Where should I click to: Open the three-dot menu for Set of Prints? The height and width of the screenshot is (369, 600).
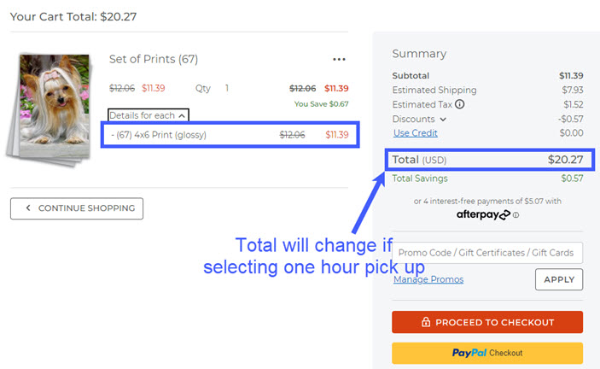[339, 60]
